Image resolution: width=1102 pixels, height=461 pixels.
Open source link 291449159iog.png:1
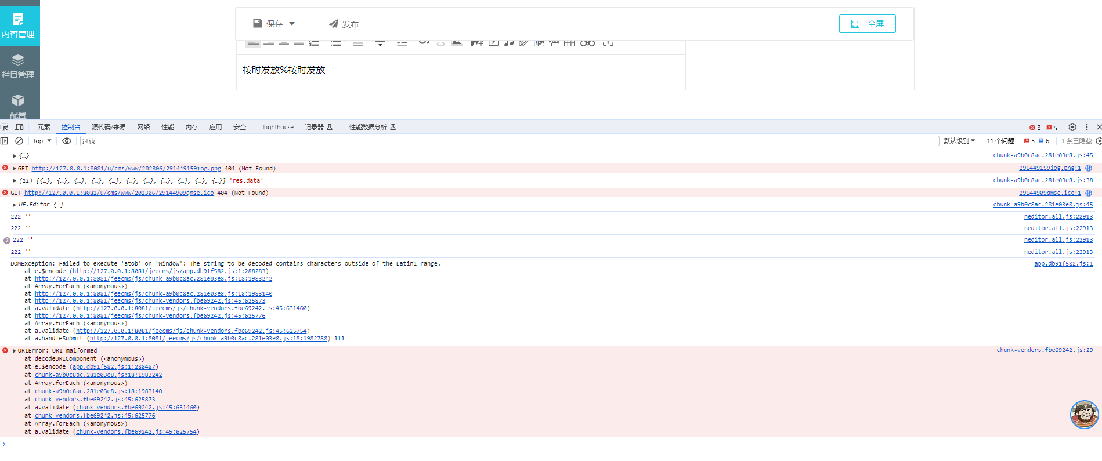tap(1050, 168)
